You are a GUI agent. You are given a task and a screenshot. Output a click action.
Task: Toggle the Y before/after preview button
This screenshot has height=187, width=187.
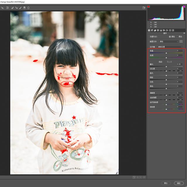[134, 177]
